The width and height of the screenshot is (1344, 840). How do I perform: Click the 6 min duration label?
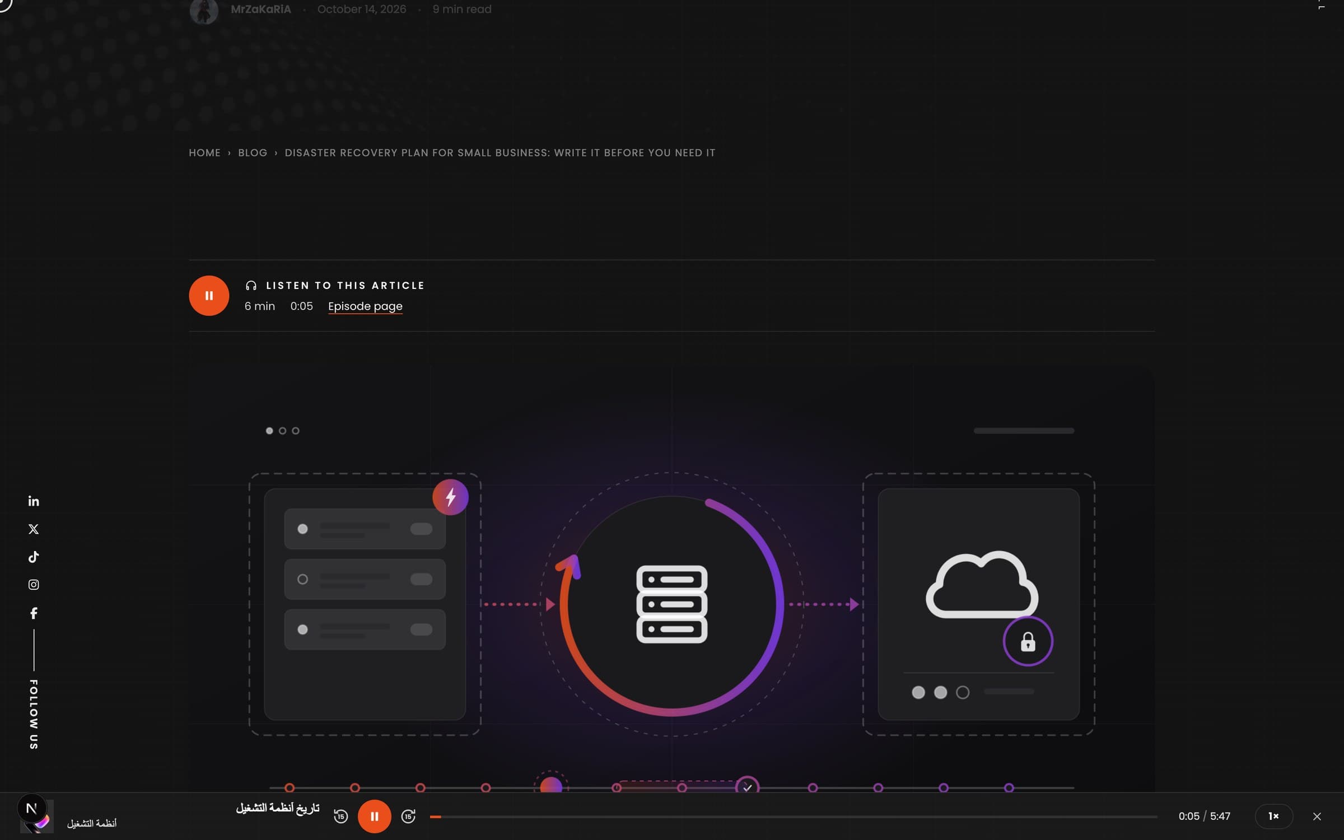click(x=260, y=306)
